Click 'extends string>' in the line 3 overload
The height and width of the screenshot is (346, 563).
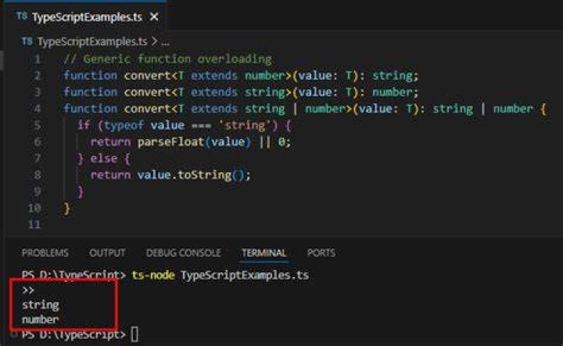click(241, 92)
